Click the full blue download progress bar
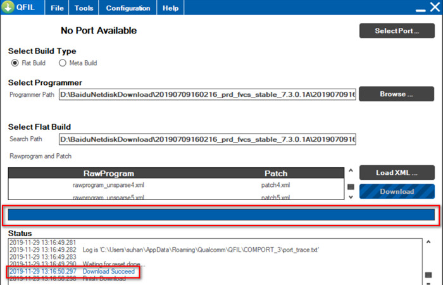Viewport: 443px width, 285px height. (x=221, y=215)
